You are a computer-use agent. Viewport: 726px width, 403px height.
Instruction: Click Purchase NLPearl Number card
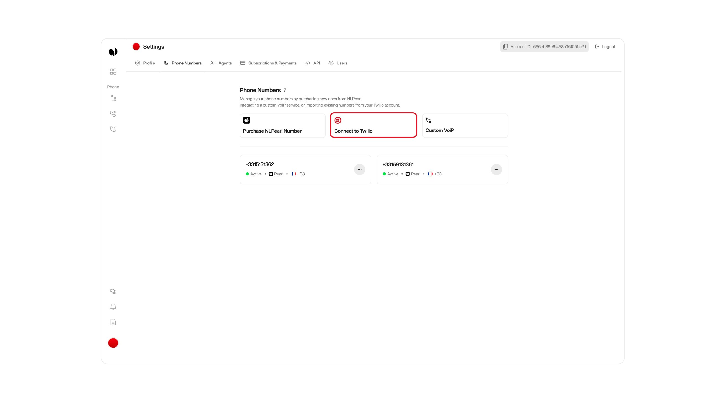[282, 125]
